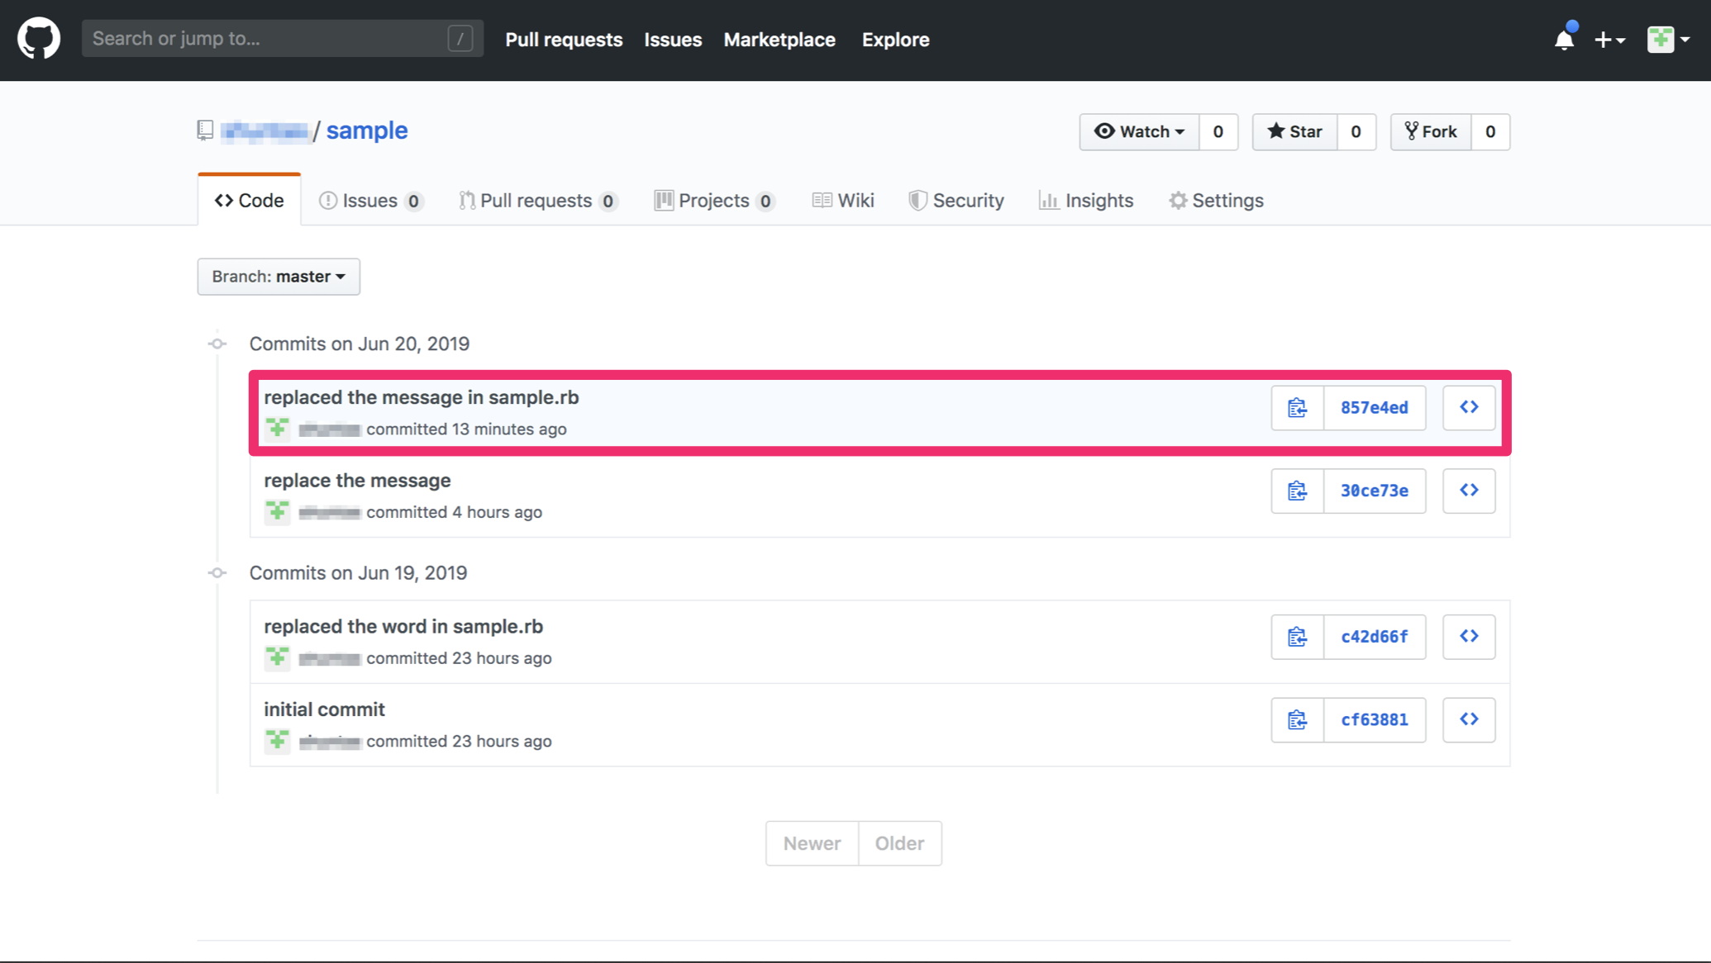Click the GitHub Octocat logo
This screenshot has height=963, width=1711.
point(39,39)
